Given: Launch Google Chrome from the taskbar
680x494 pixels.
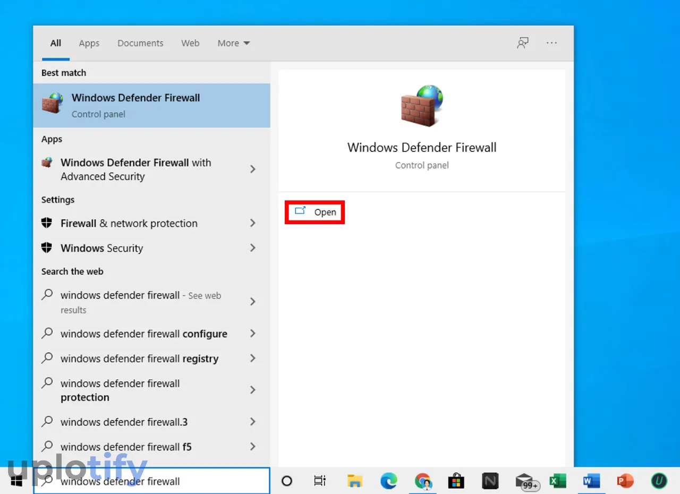Looking at the screenshot, I should 423,481.
